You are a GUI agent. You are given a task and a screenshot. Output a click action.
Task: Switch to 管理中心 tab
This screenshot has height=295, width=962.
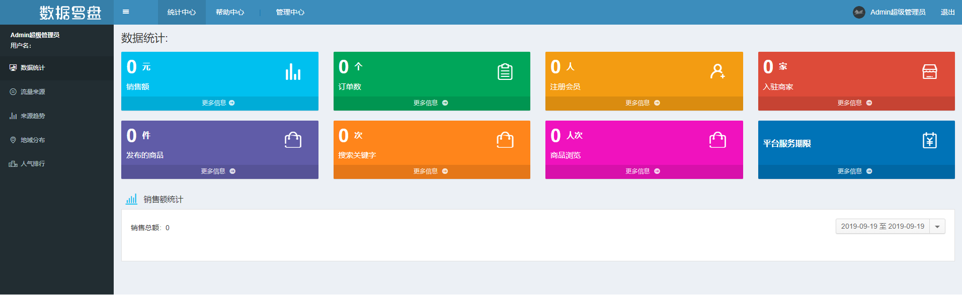coord(290,12)
